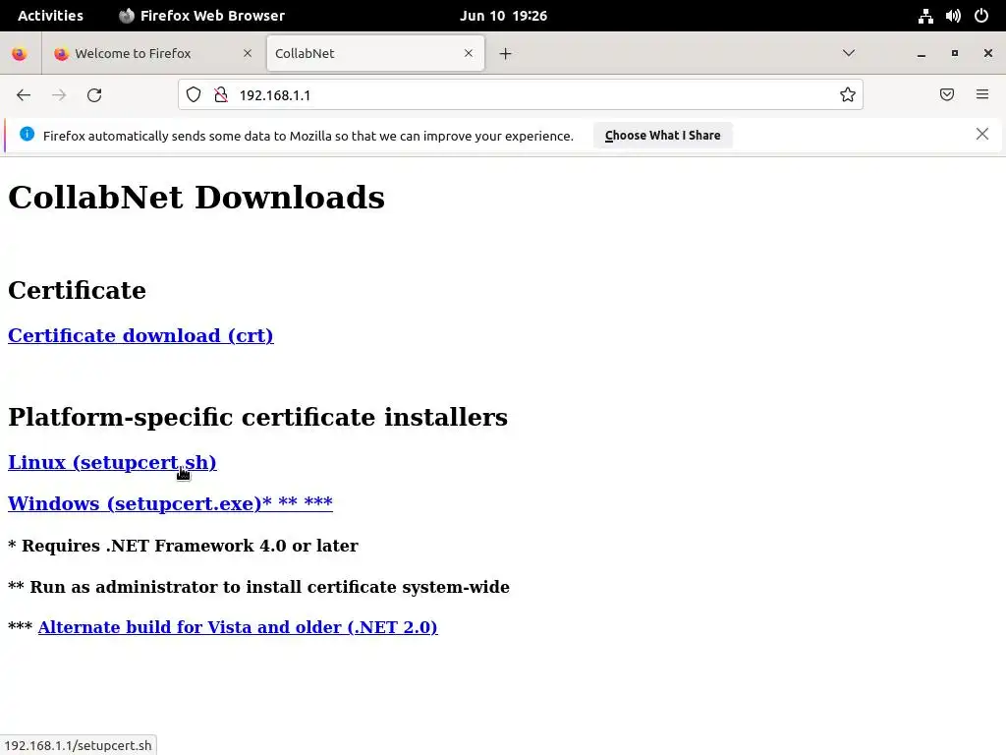Click the forward navigation arrow
The width and height of the screenshot is (1006, 755).
(59, 95)
